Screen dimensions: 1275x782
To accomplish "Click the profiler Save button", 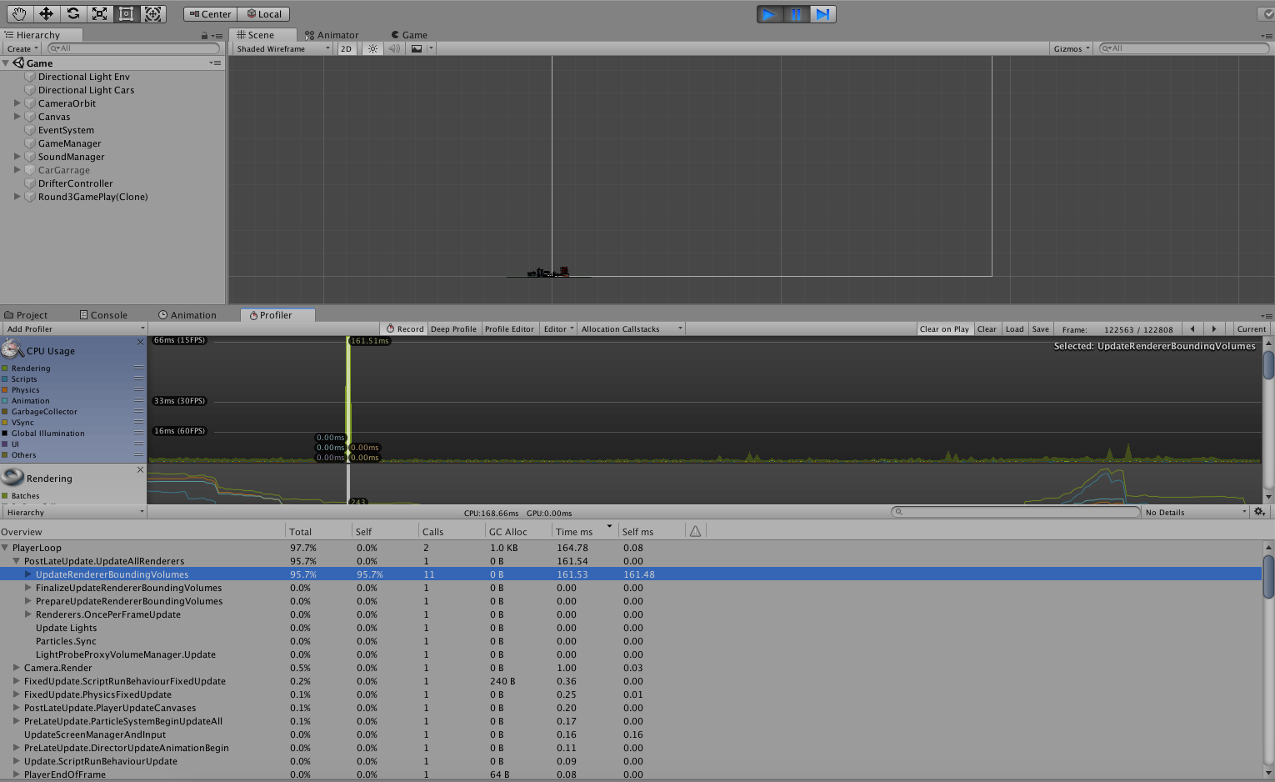I will tap(1041, 328).
